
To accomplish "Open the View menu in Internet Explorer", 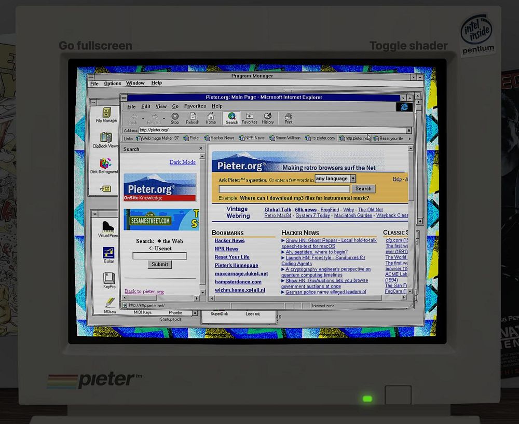I will tap(161, 106).
